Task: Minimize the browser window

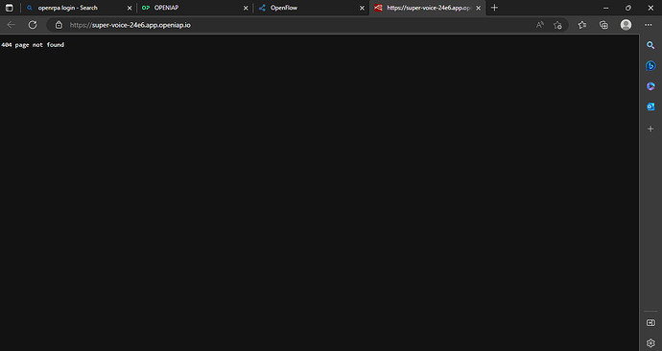Action: 605,8
